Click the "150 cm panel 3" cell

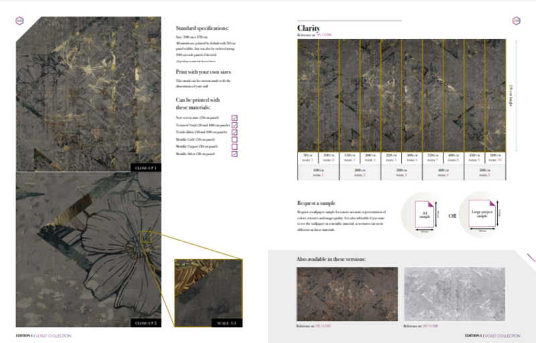pyautogui.click(x=349, y=158)
